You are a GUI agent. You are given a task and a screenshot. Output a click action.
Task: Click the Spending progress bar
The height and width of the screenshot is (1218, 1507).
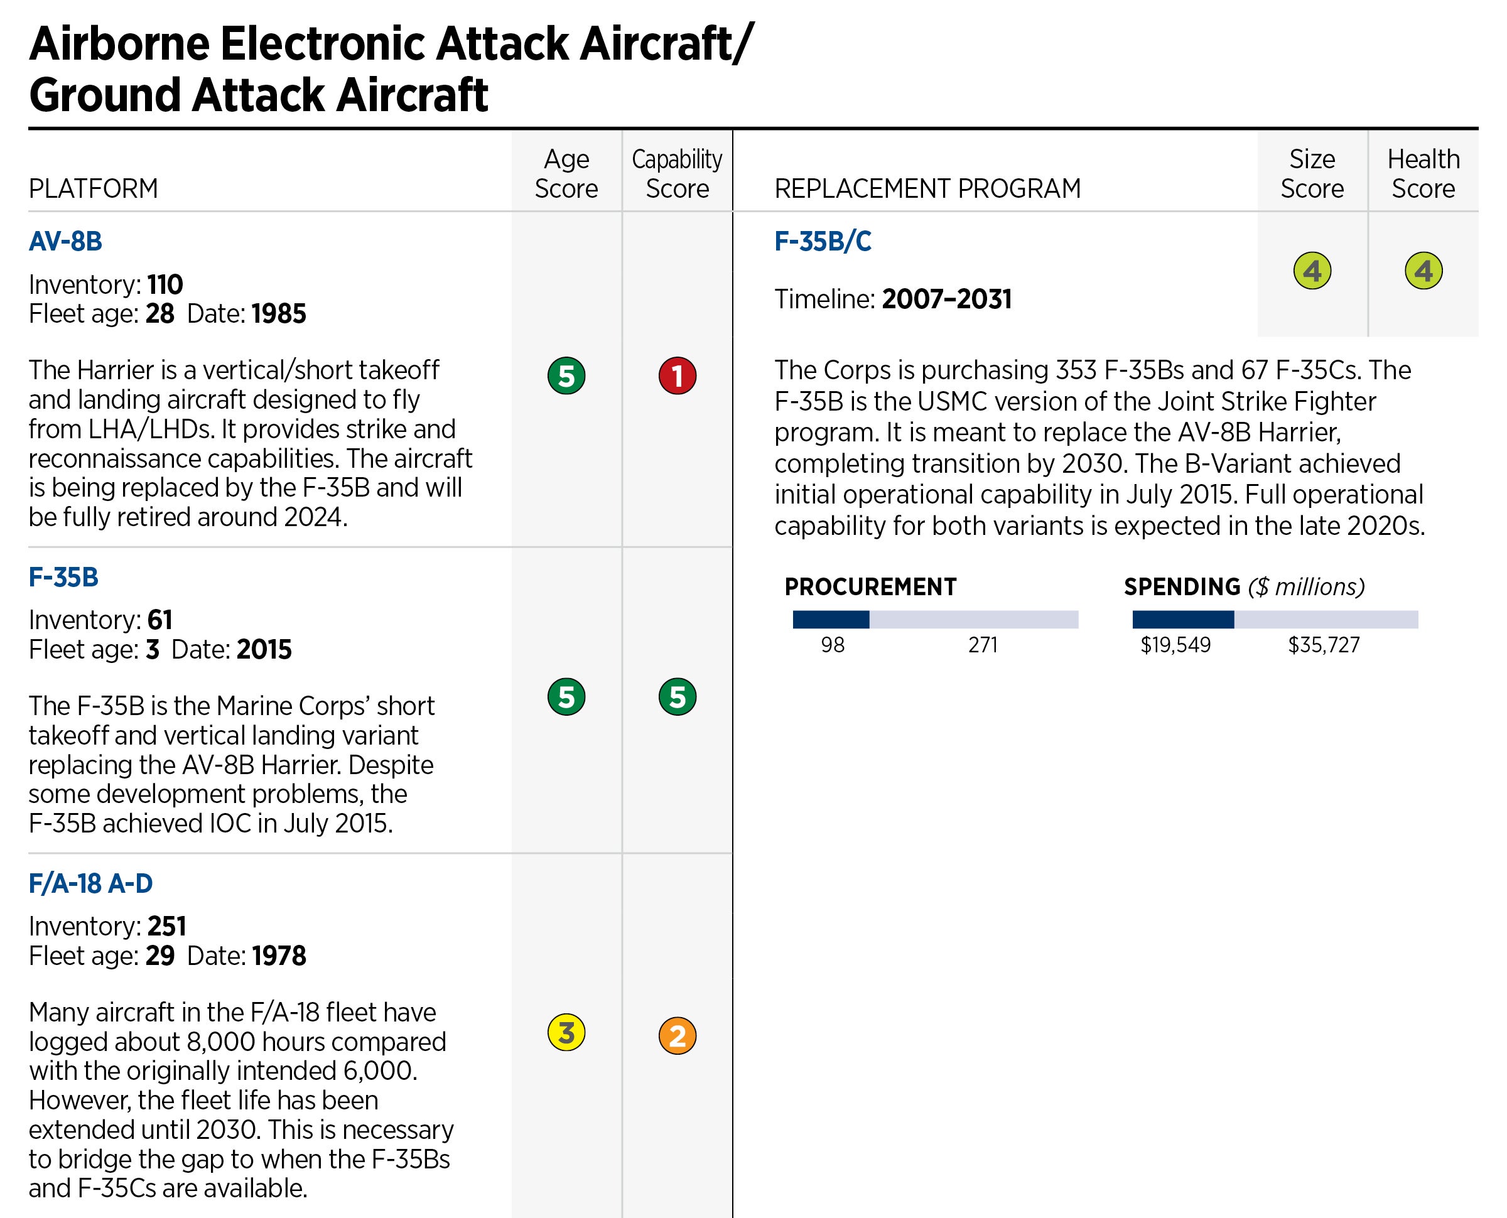click(x=1275, y=620)
